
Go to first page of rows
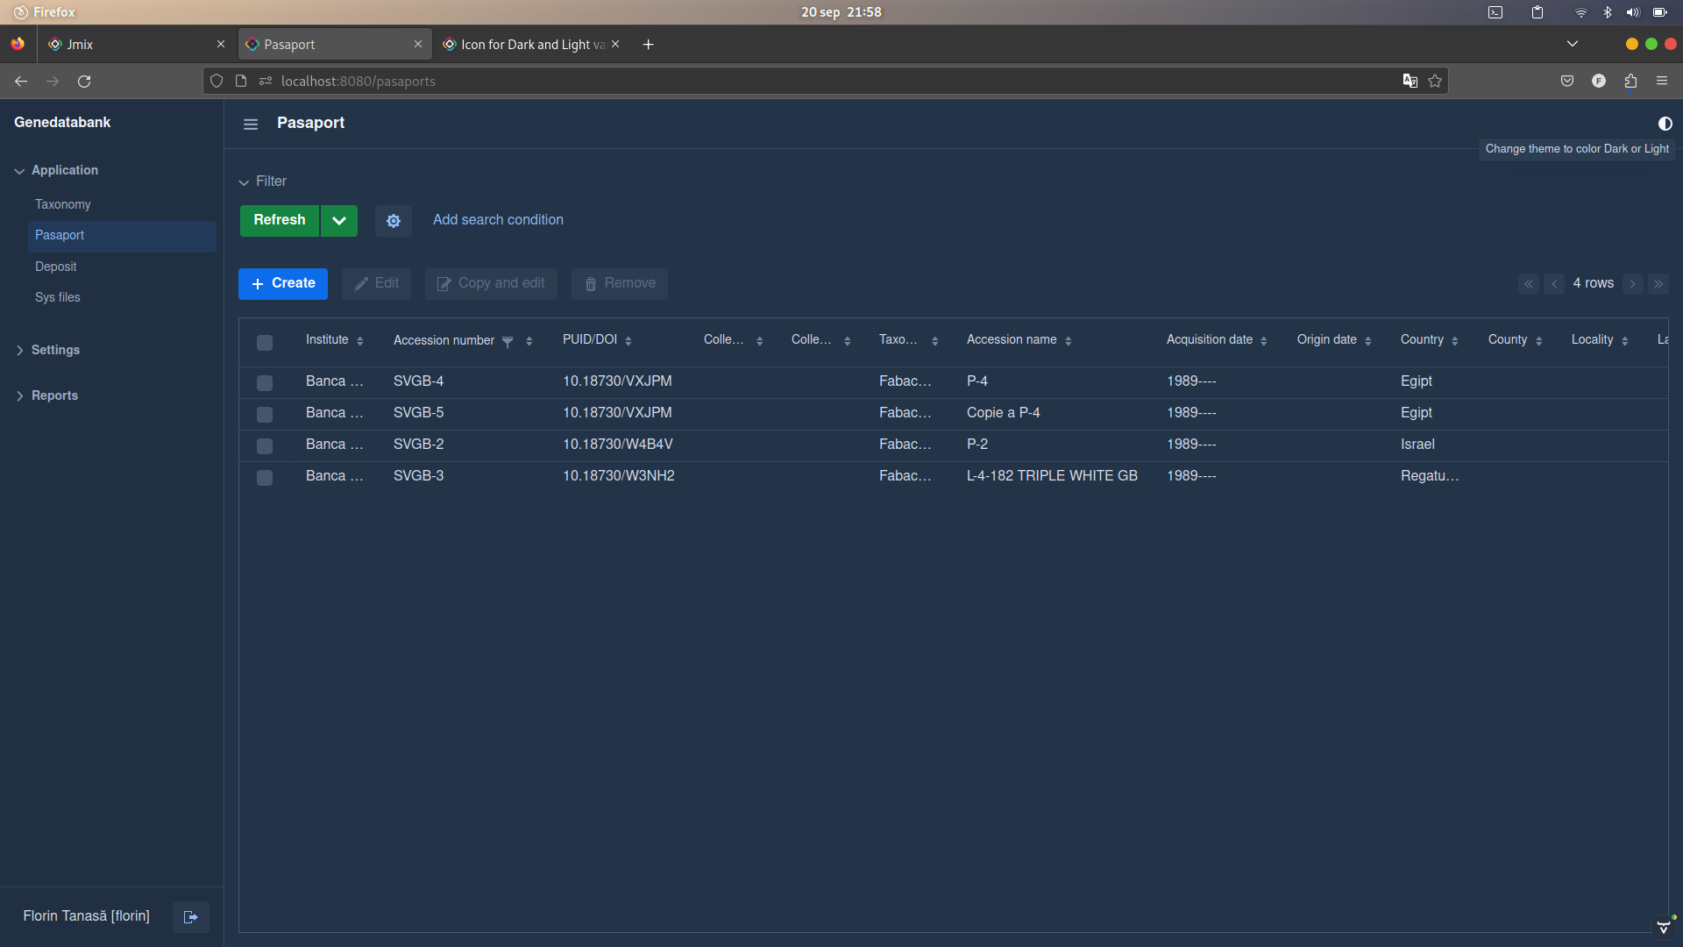[1529, 284]
